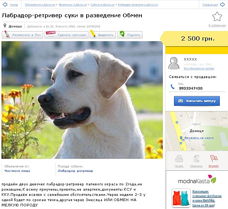Click the next arrow icon beside Следующее

(x=222, y=5)
